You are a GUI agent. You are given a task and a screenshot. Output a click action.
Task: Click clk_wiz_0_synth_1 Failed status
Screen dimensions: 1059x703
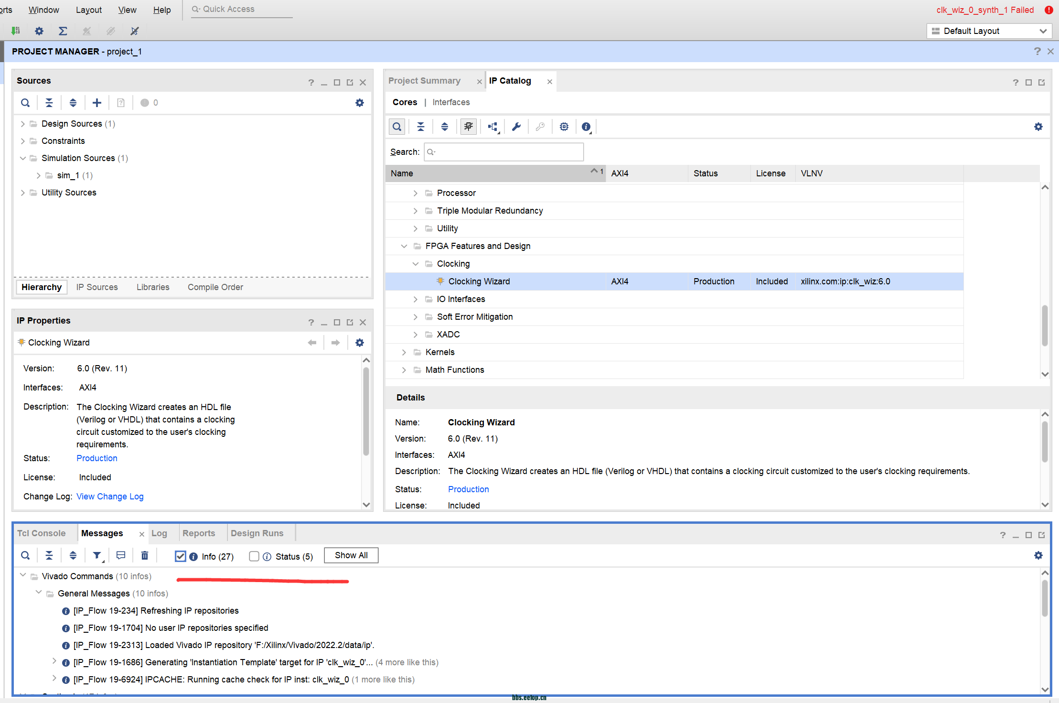(985, 10)
